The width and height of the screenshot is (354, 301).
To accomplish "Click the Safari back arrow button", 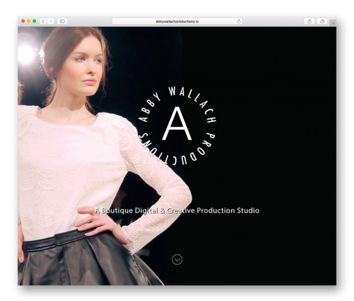I will coord(43,21).
